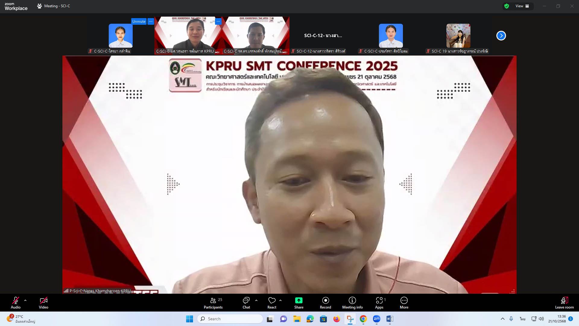The height and width of the screenshot is (326, 579).
Task: Unmute the microphone with the Audio button
Action: click(x=16, y=303)
